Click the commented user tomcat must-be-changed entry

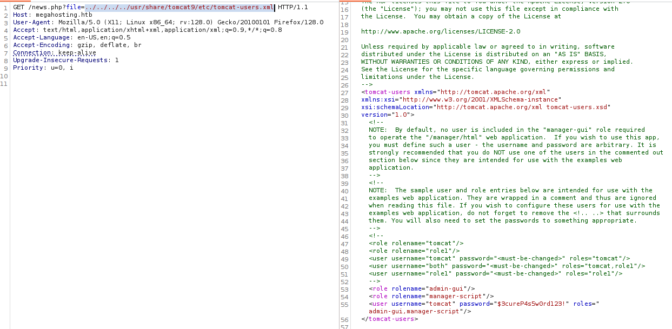(x=499, y=258)
